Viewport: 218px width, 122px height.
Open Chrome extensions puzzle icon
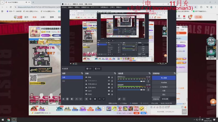pos(201,7)
